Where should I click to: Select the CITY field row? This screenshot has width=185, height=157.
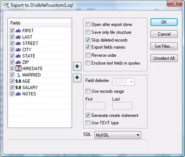(40, 50)
